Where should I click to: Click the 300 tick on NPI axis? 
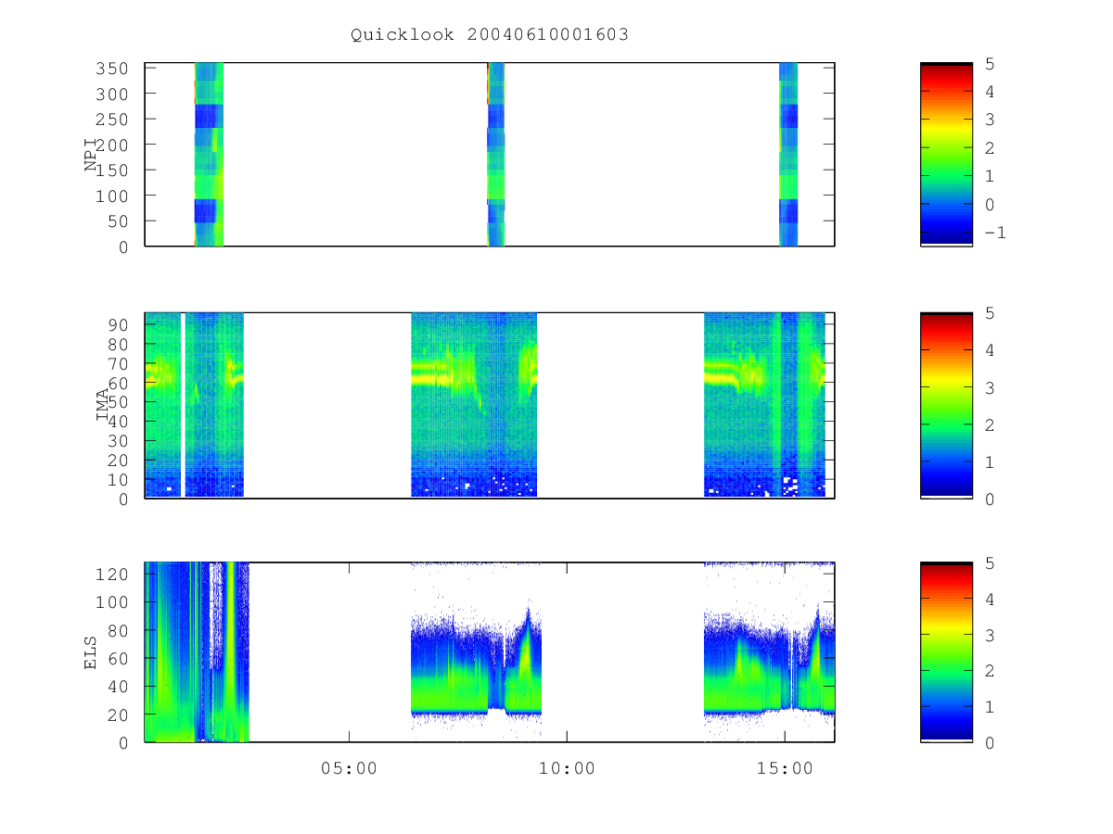112,94
